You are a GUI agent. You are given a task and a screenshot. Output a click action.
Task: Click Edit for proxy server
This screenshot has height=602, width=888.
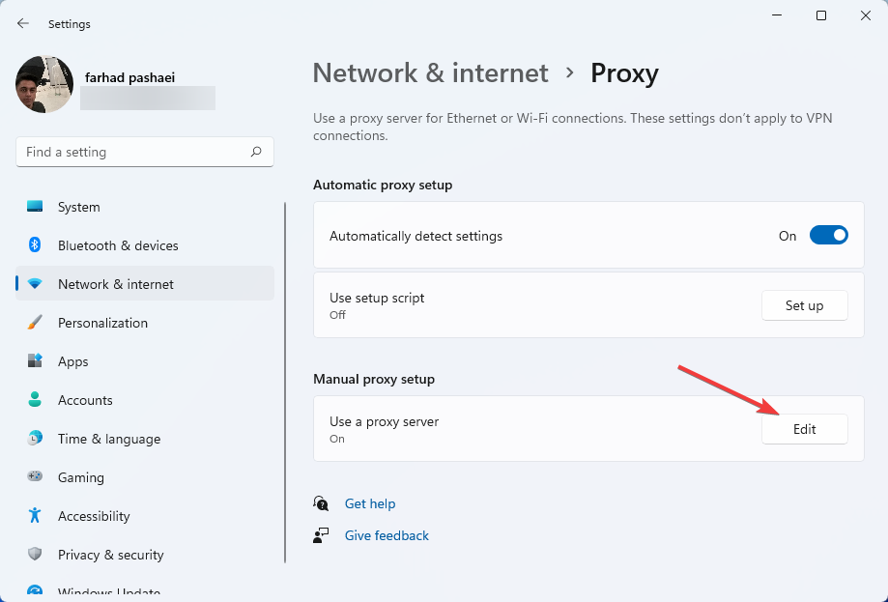[x=804, y=429]
